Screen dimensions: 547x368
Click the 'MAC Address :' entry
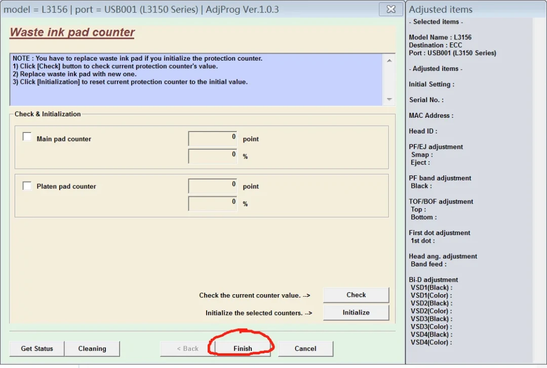(431, 116)
